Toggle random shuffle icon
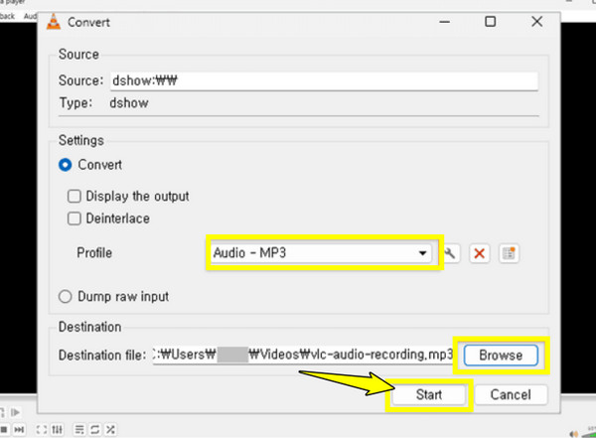 pyautogui.click(x=110, y=430)
